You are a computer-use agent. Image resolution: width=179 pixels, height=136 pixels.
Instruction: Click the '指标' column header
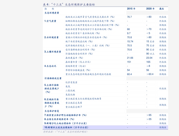[x=49, y=9]
